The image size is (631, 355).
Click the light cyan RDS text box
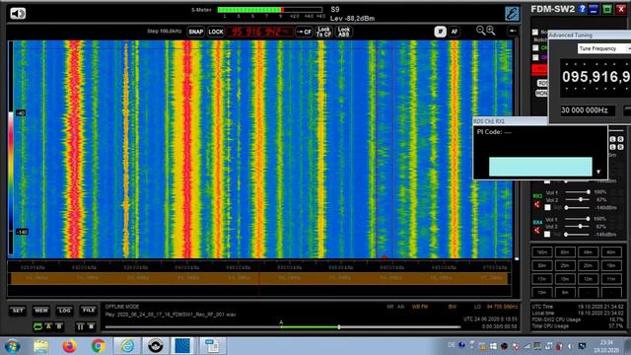[540, 167]
